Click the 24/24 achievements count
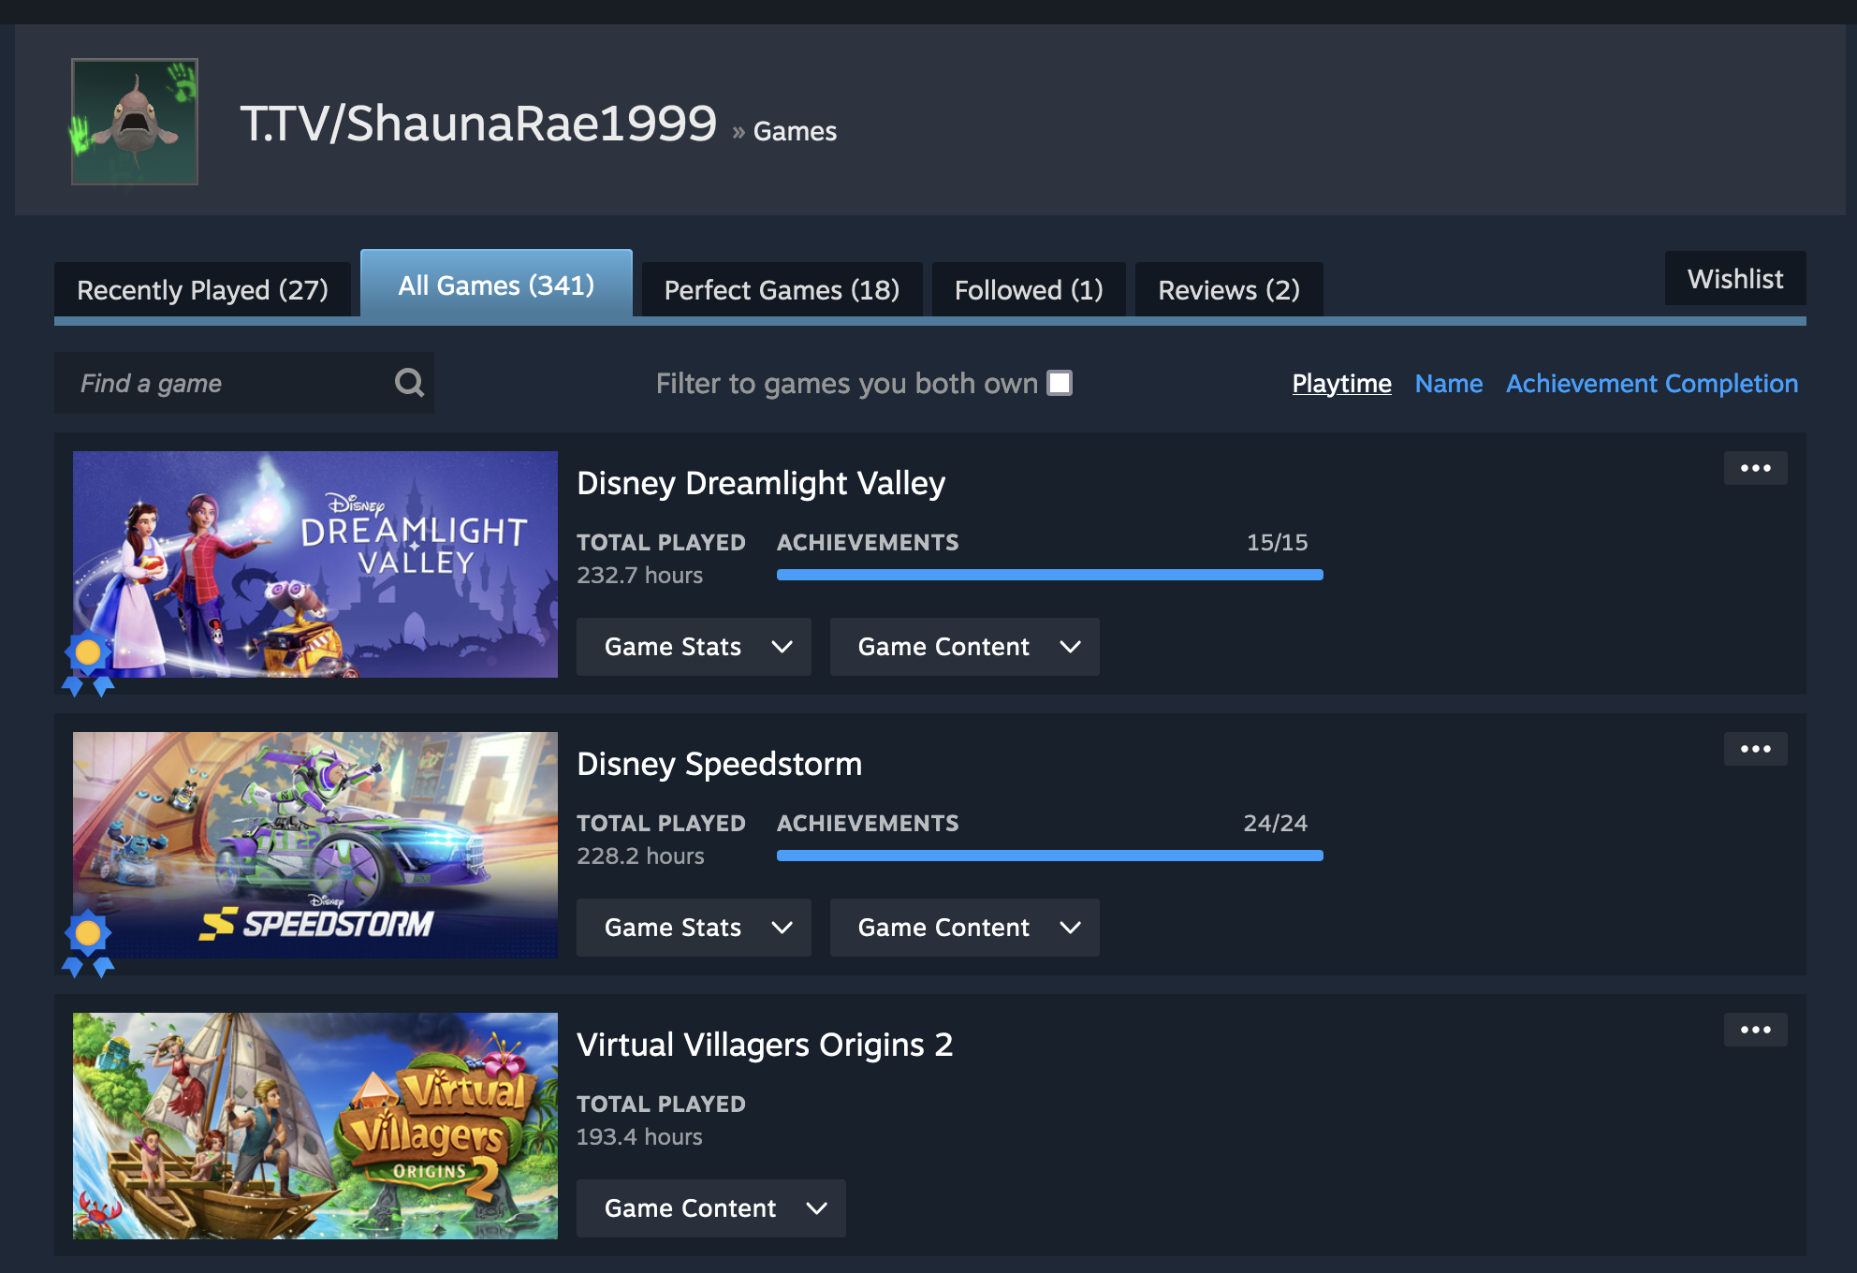Viewport: 1857px width, 1273px height. pyautogui.click(x=1275, y=823)
